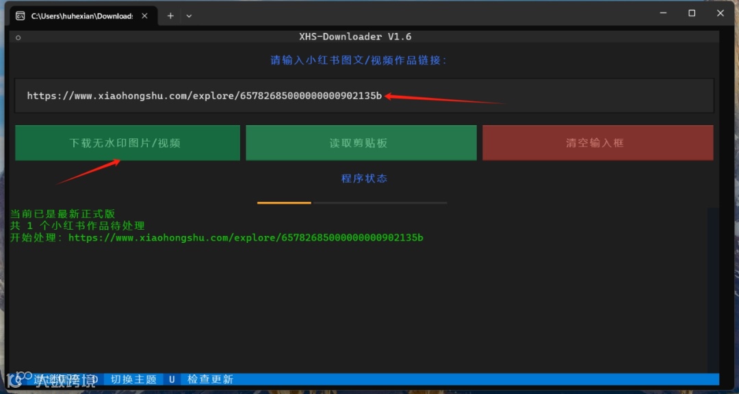The height and width of the screenshot is (394, 739).
Task: Click the U key shortcut in footer
Action: coord(172,380)
